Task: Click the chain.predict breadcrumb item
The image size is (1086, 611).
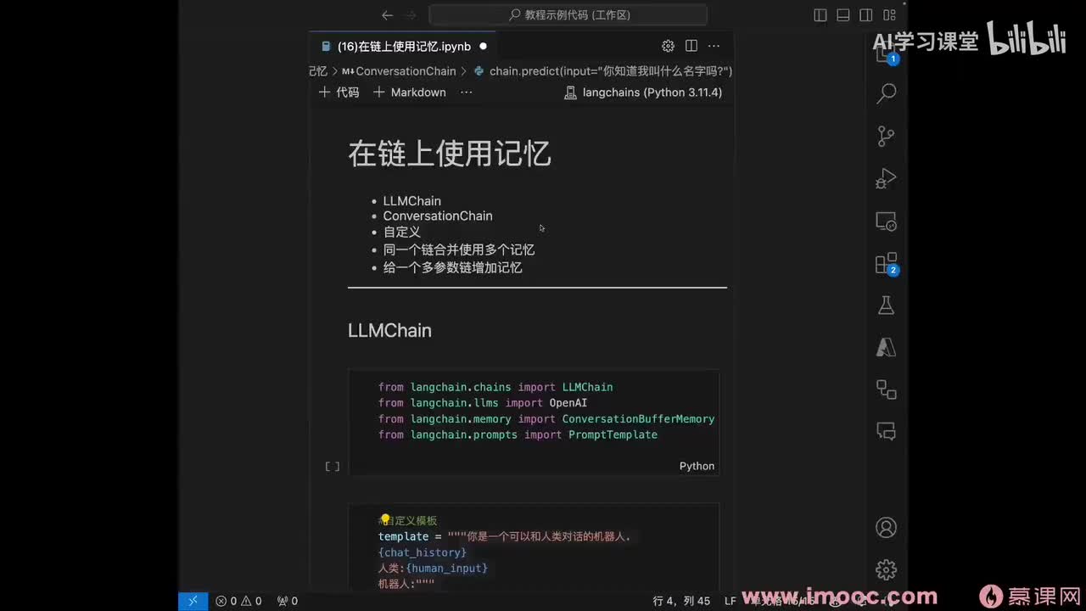Action: [602, 71]
